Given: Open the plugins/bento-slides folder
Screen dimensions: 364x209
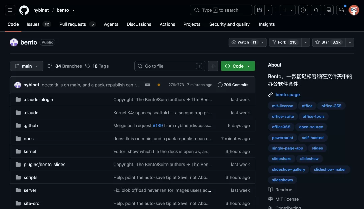Looking at the screenshot, I should point(44,165).
